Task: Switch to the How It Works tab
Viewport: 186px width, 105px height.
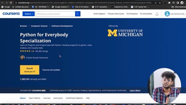Action: (x=34, y=98)
